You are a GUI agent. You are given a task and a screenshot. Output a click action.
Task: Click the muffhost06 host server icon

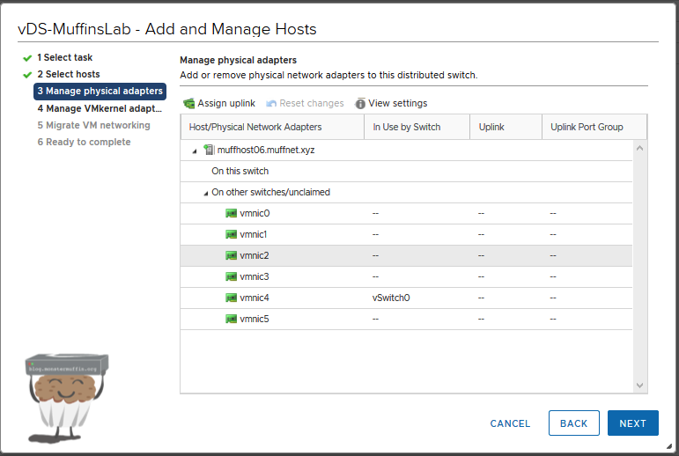coord(209,150)
